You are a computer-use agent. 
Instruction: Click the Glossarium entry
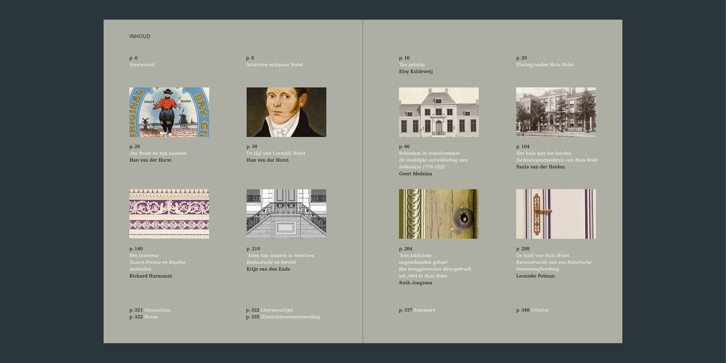point(157,310)
